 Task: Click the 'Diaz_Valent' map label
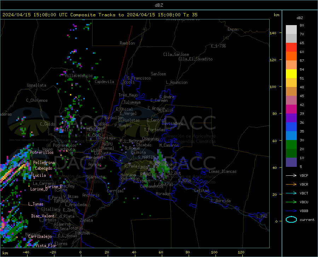[x=43, y=216]
